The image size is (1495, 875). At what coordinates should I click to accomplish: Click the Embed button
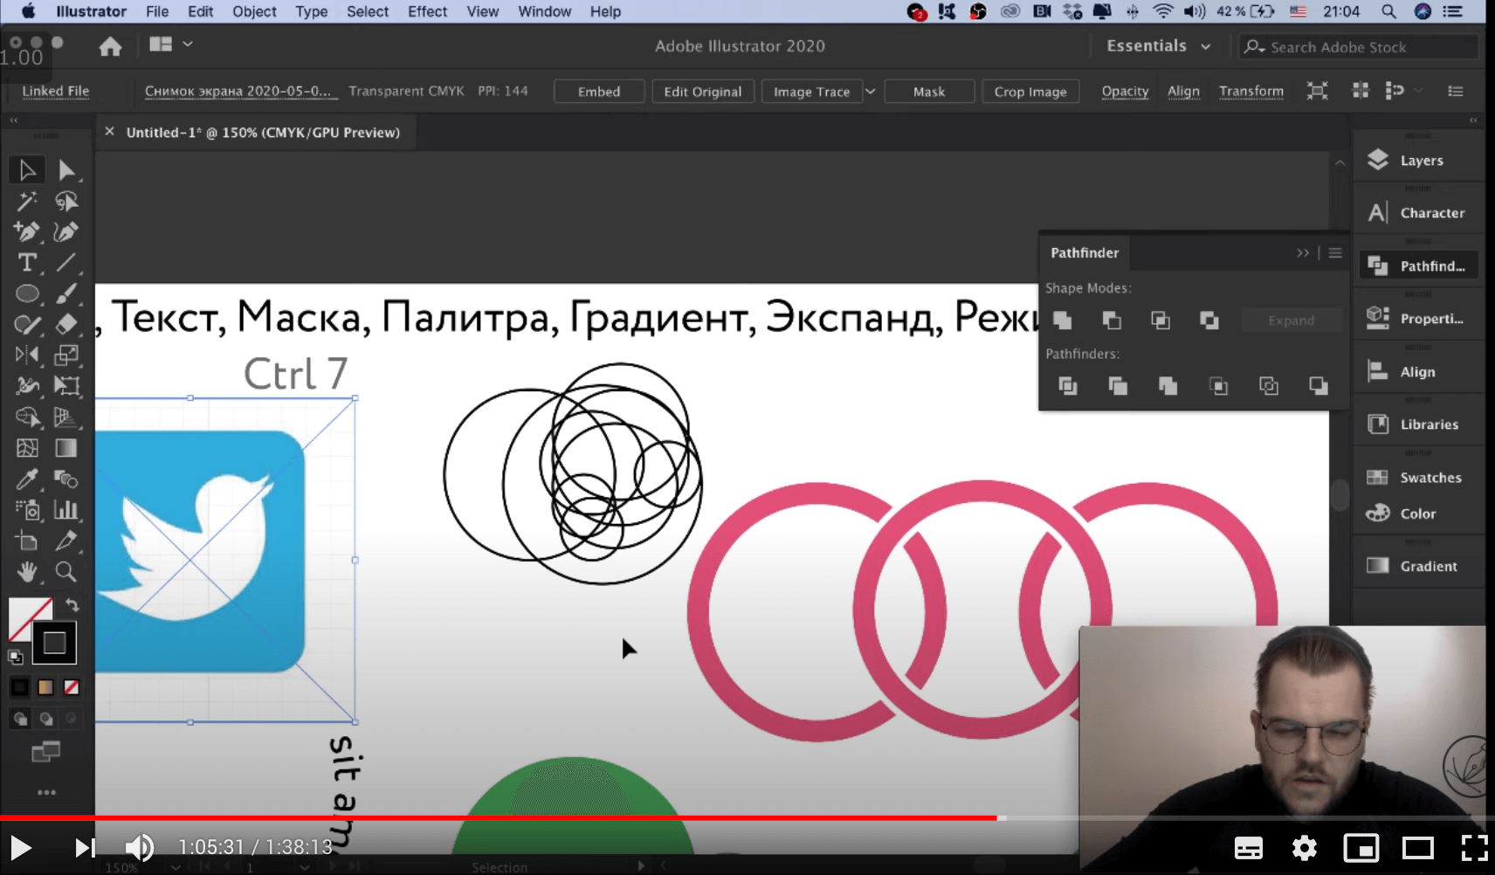(x=599, y=92)
